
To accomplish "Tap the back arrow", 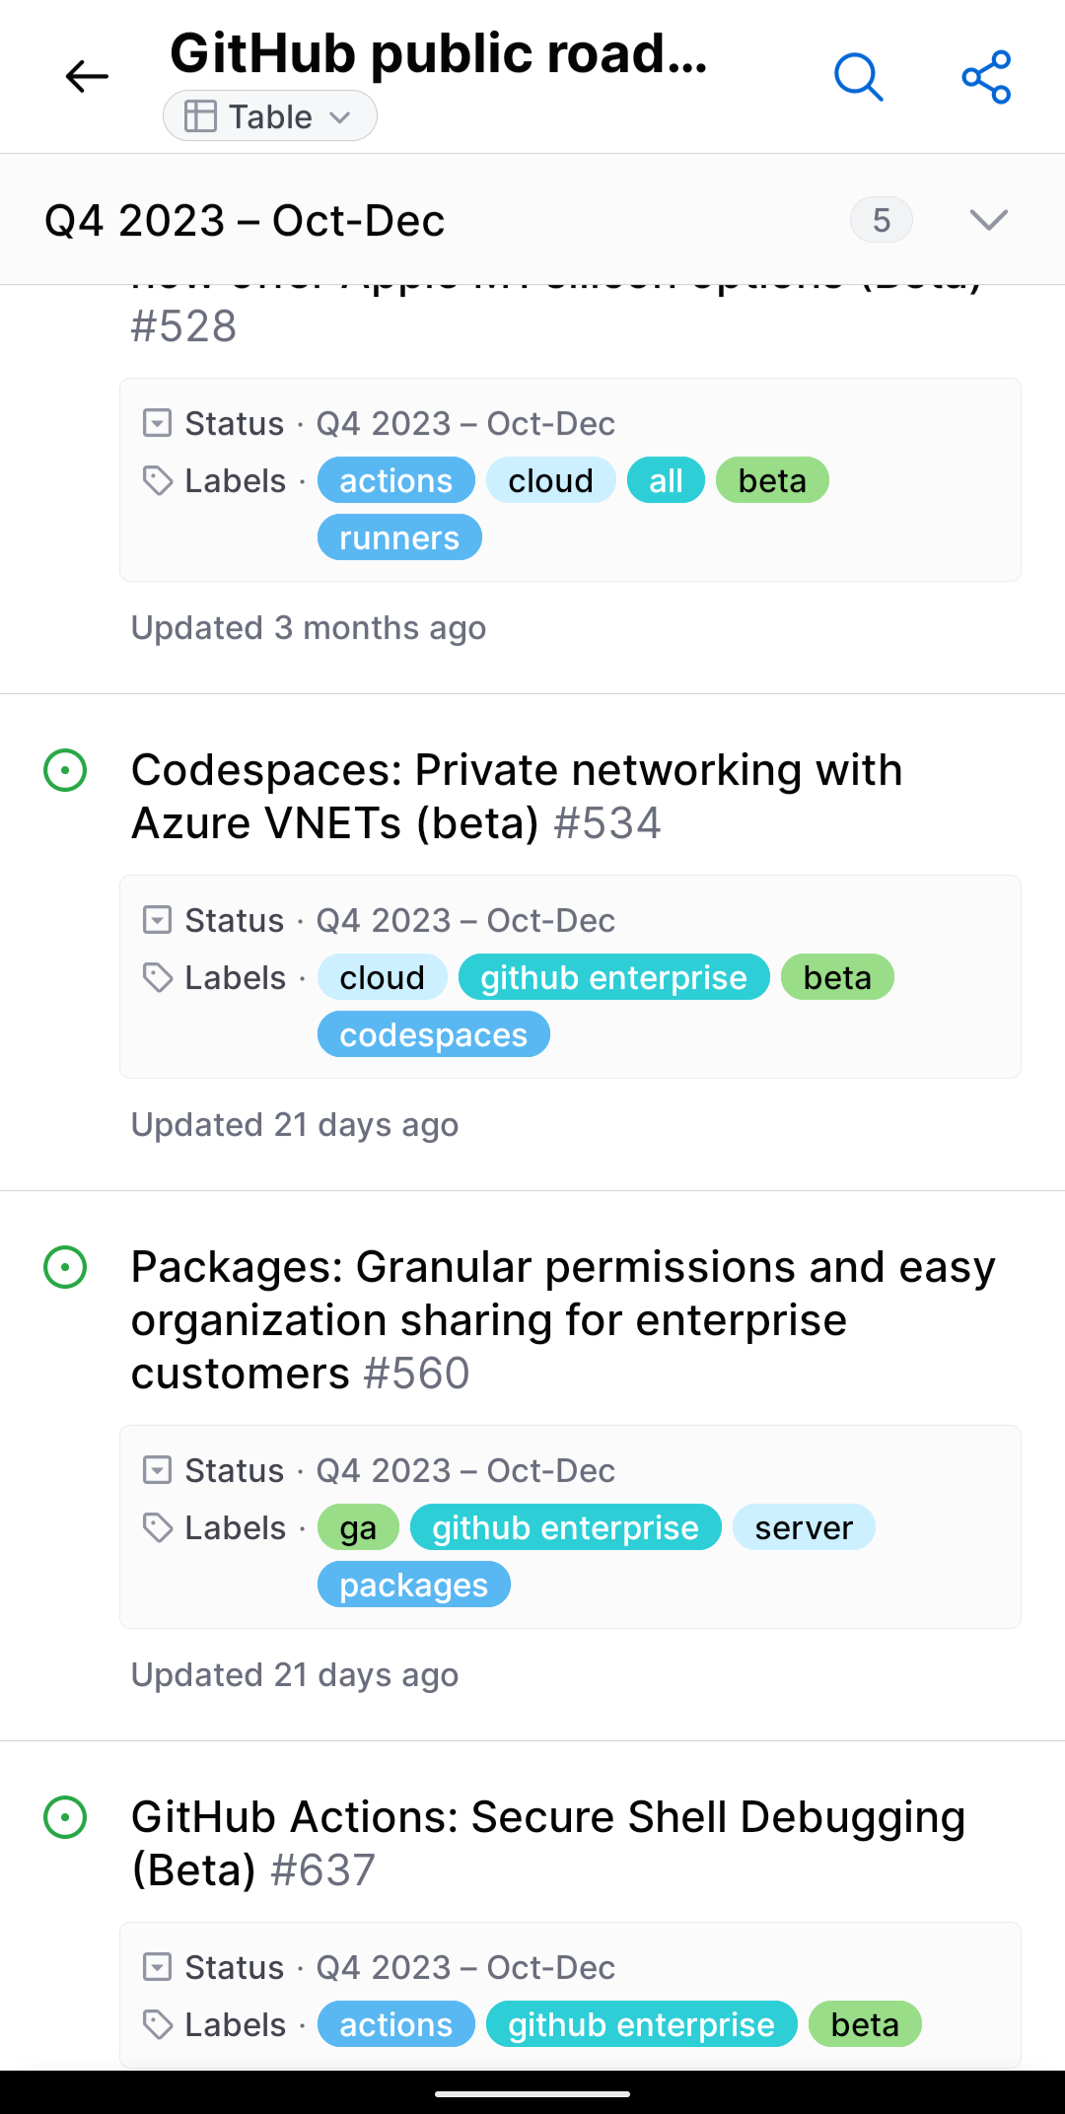I will 86,76.
